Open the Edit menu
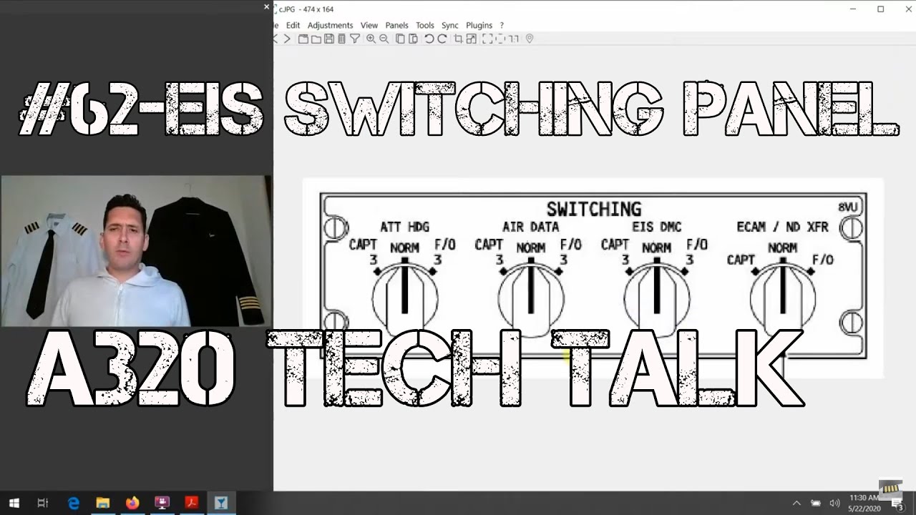Screen dimensions: 916x515 point(293,25)
